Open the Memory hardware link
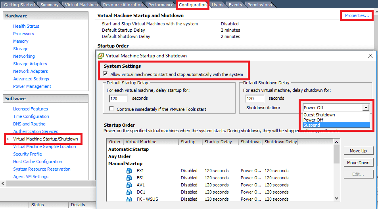This screenshot has width=378, height=209. [x=21, y=41]
